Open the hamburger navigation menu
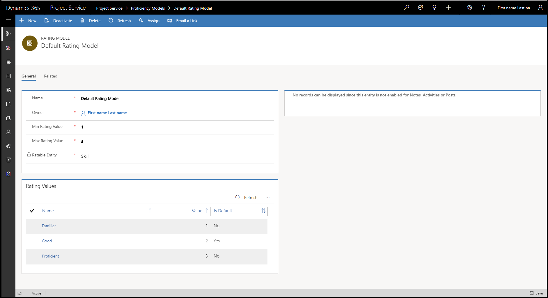 tap(8, 21)
